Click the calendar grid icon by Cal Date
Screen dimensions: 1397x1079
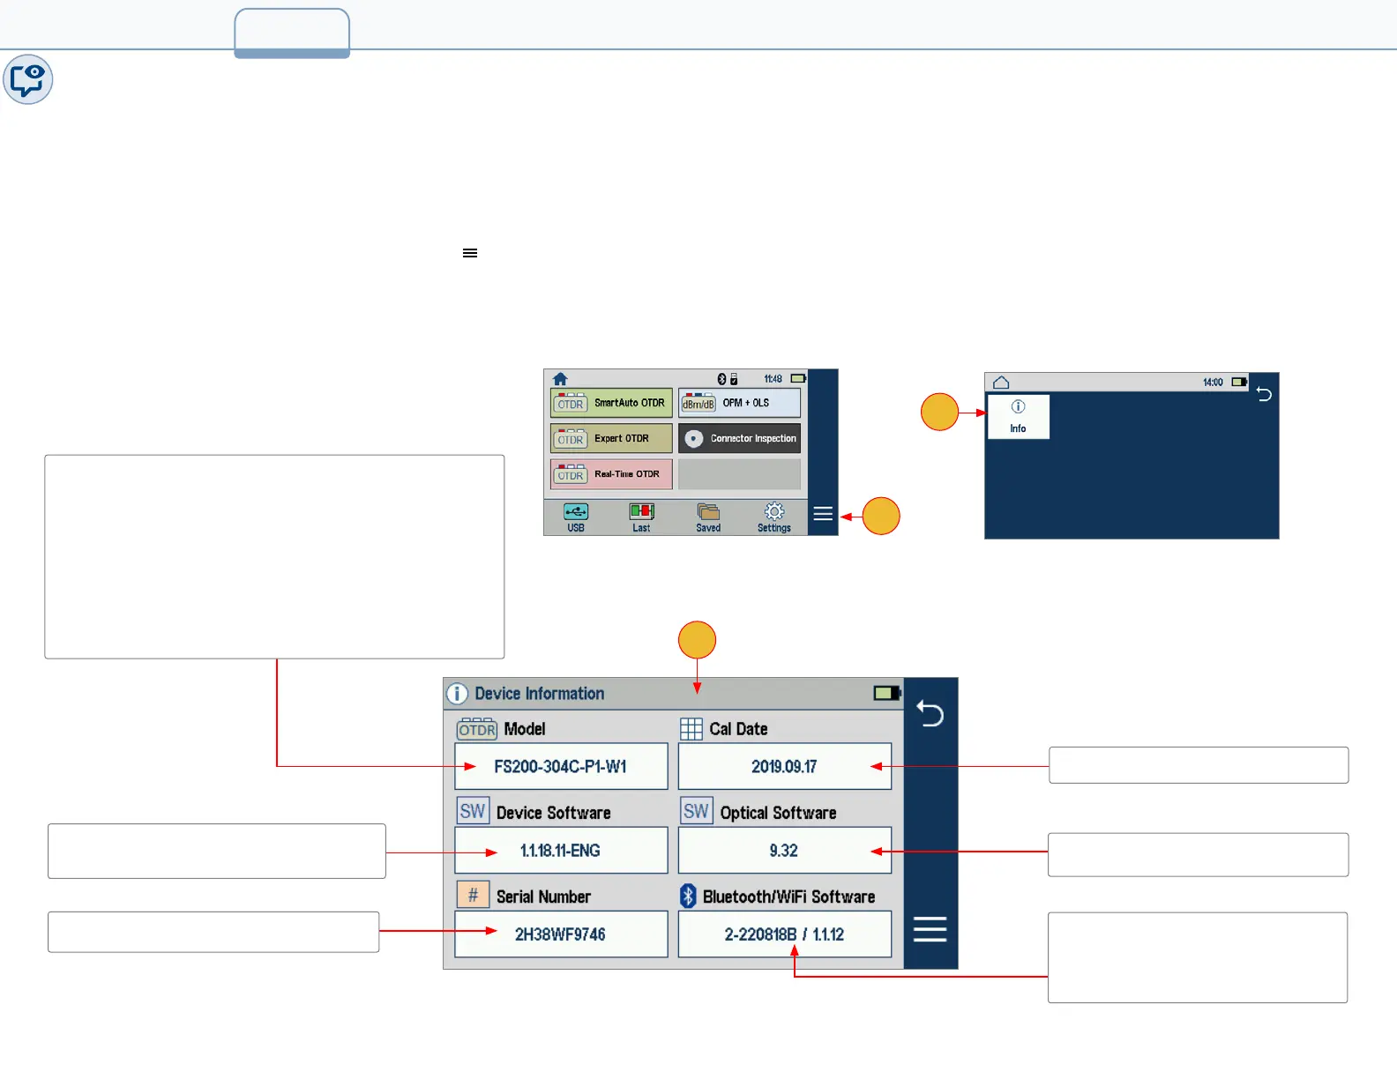click(x=691, y=729)
